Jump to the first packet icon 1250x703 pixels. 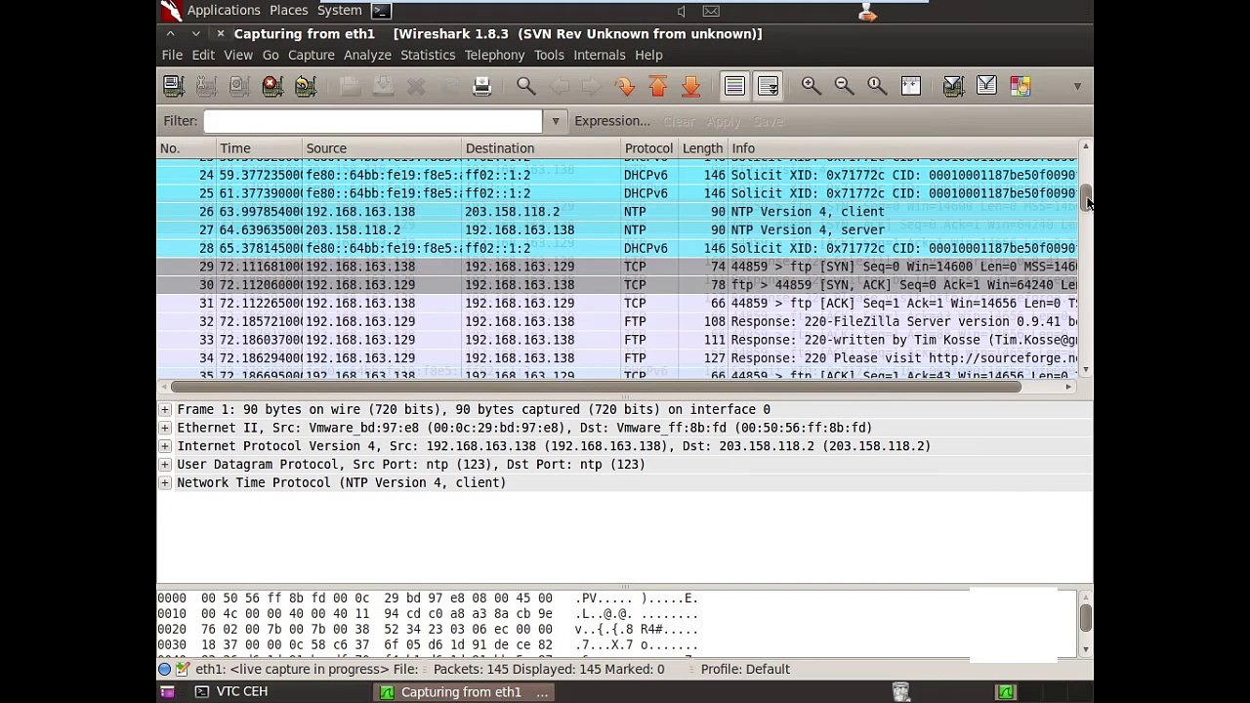coord(658,86)
